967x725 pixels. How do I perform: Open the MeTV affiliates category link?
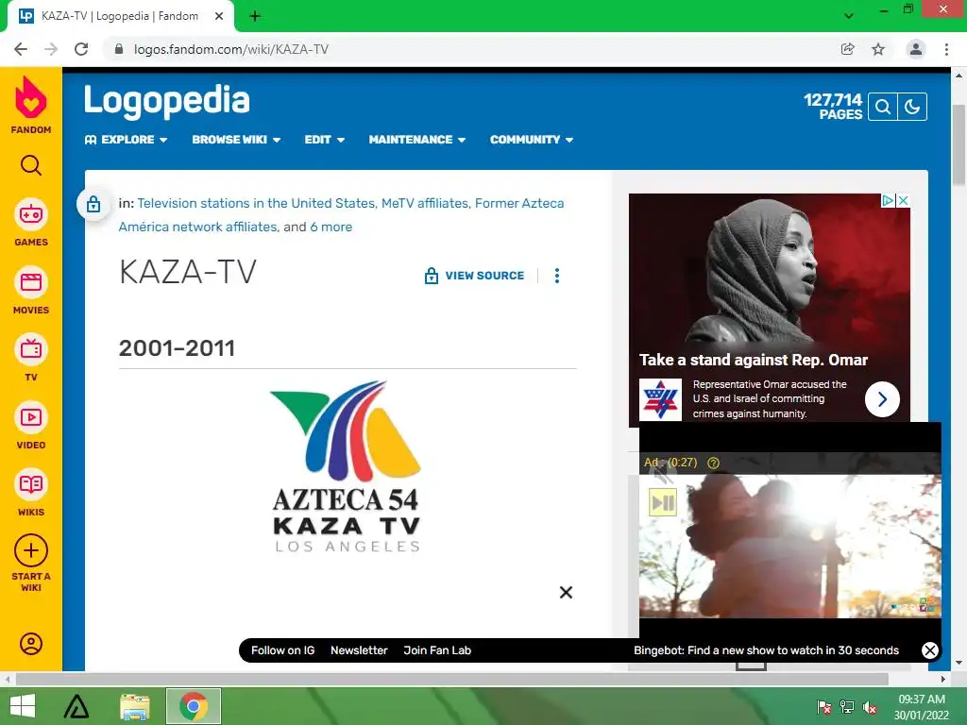pos(425,204)
